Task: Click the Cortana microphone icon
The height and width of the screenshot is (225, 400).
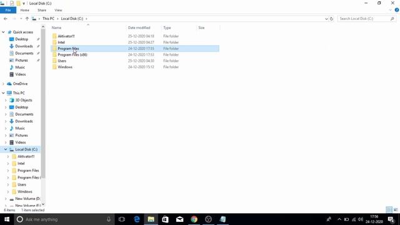Action: (x=109, y=219)
